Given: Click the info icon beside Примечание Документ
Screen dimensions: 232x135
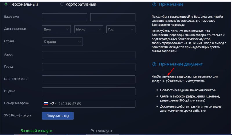Looking at the screenshot, I should pos(154,64).
